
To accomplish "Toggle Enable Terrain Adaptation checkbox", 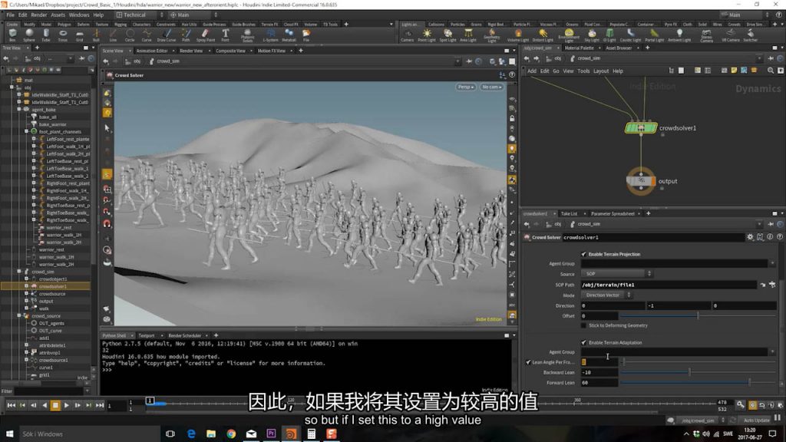I will pos(583,342).
